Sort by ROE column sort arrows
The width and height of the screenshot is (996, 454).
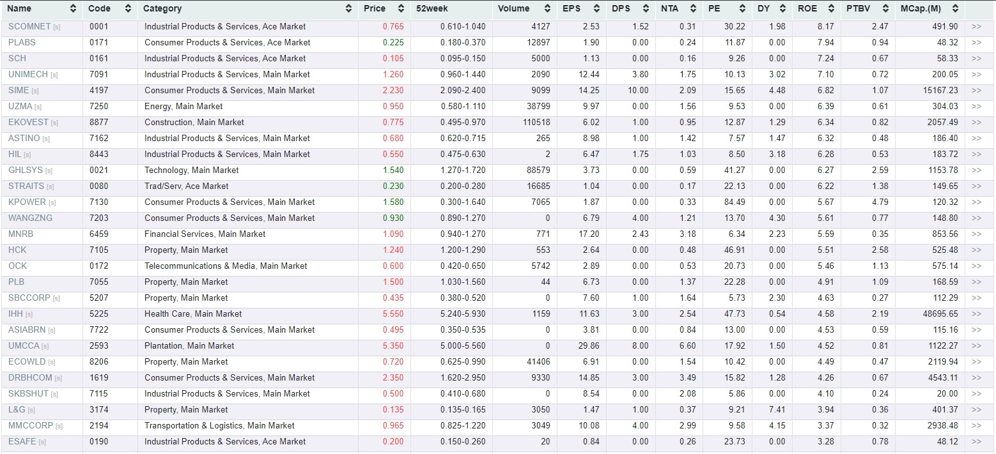[x=831, y=9]
